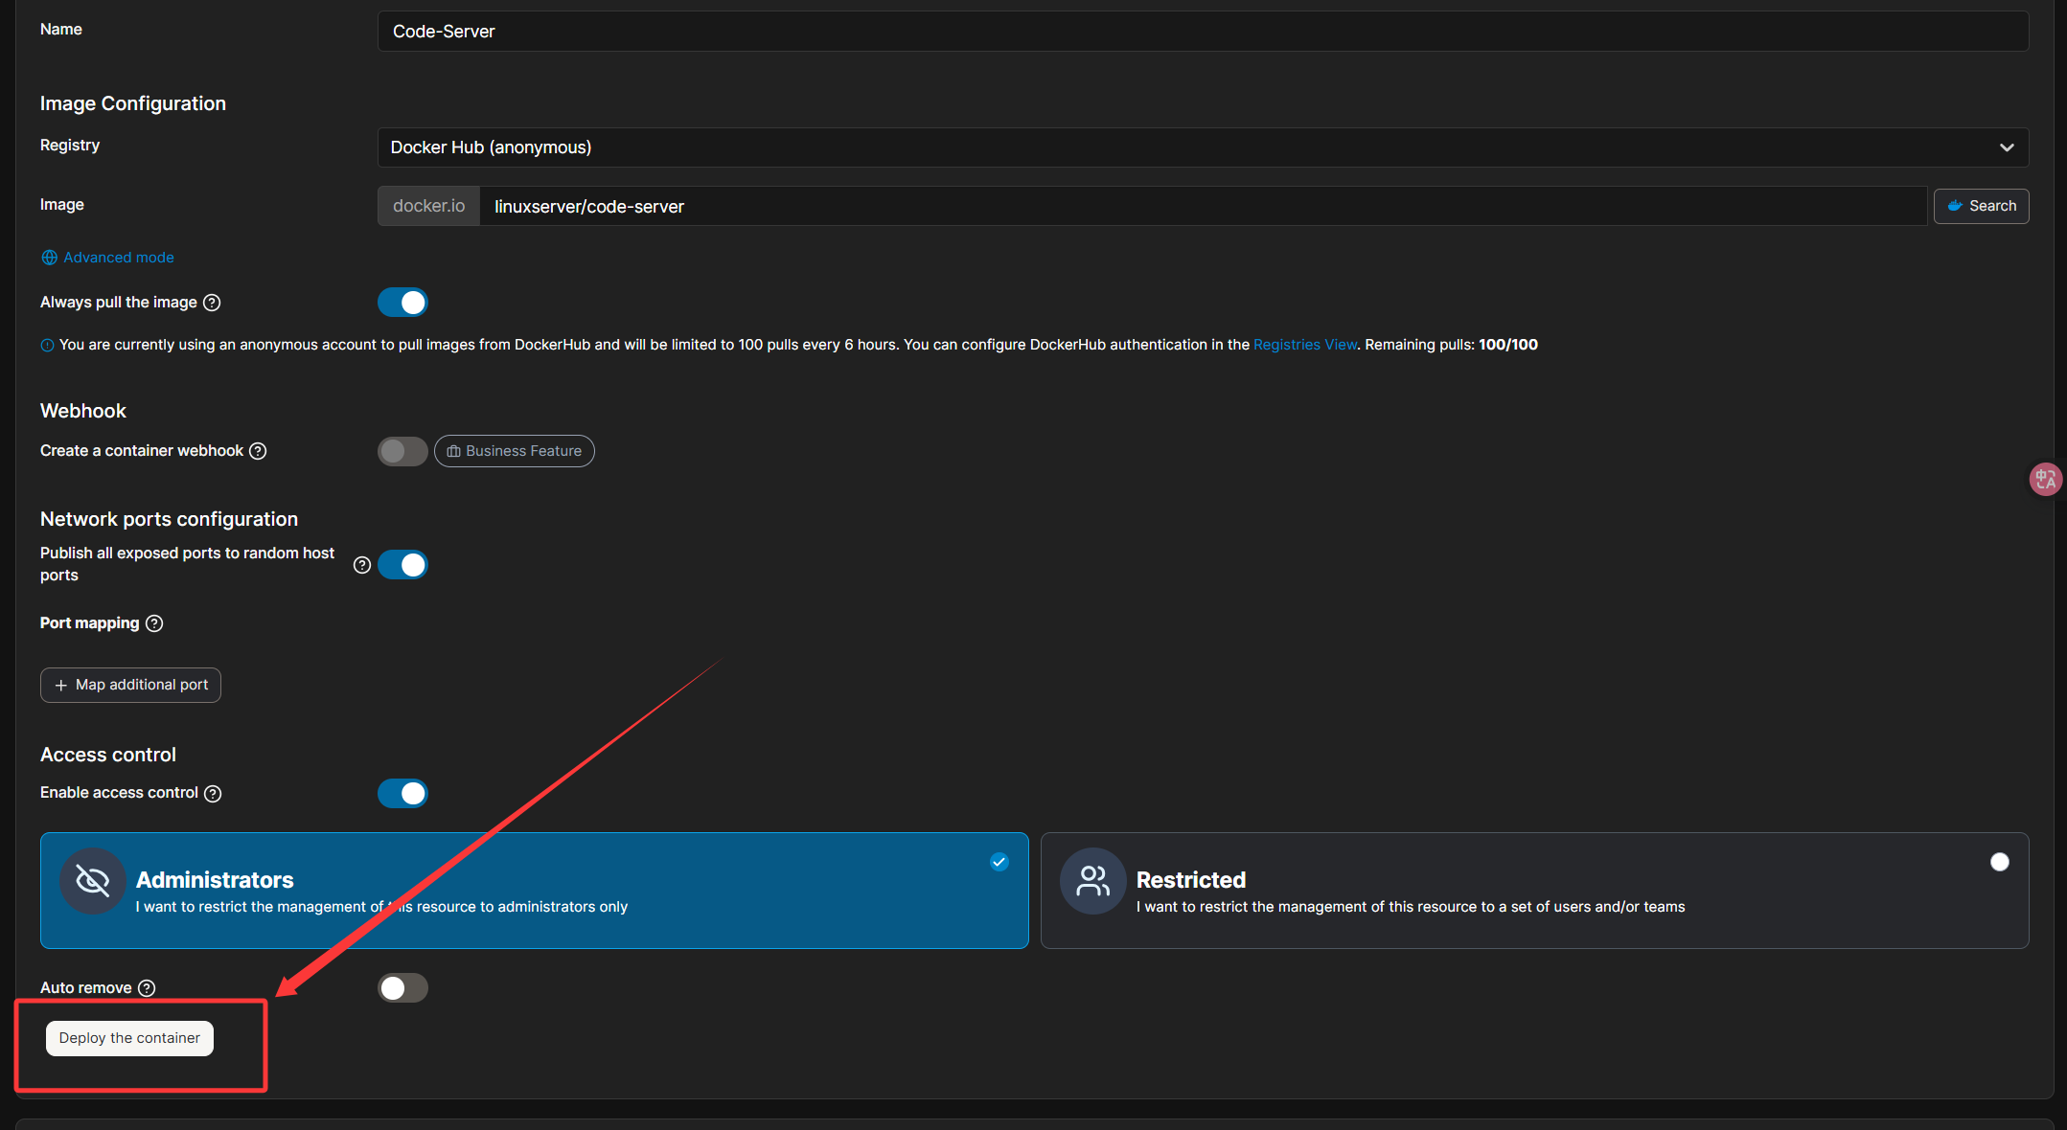2067x1130 pixels.
Task: Click help icon next to Create a container webhook
Action: click(x=258, y=451)
